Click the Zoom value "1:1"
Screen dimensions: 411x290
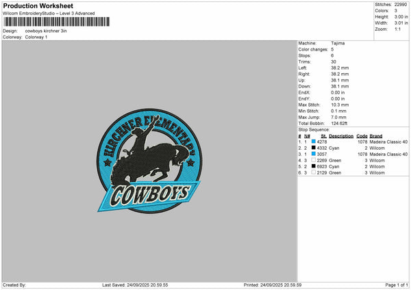(x=397, y=29)
